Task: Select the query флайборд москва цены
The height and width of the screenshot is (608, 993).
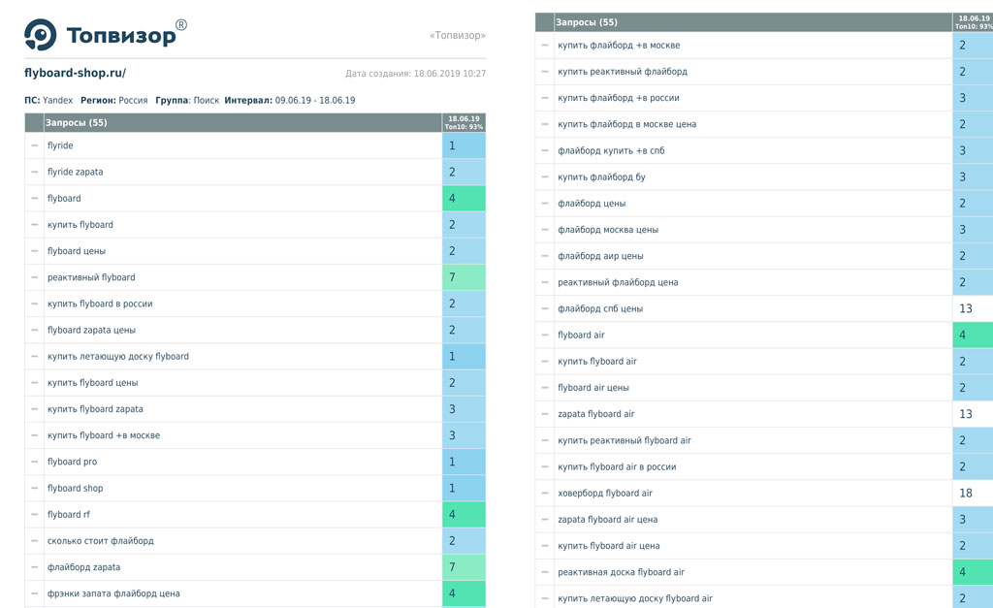Action: 608,230
